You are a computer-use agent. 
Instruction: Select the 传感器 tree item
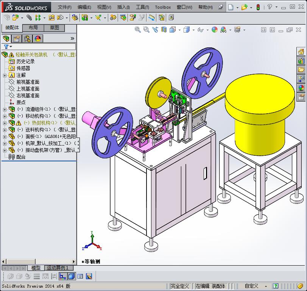(x=23, y=68)
